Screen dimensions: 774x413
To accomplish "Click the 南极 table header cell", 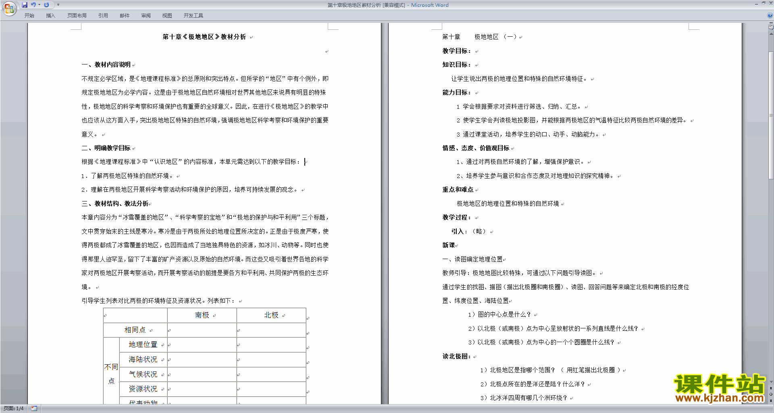I will click(x=202, y=315).
